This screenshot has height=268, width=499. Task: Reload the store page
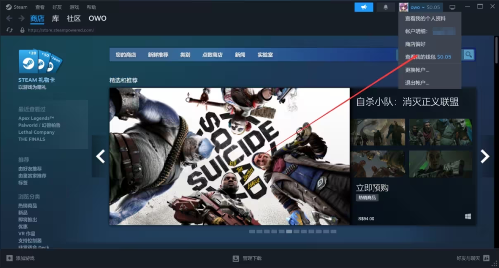tap(10, 30)
